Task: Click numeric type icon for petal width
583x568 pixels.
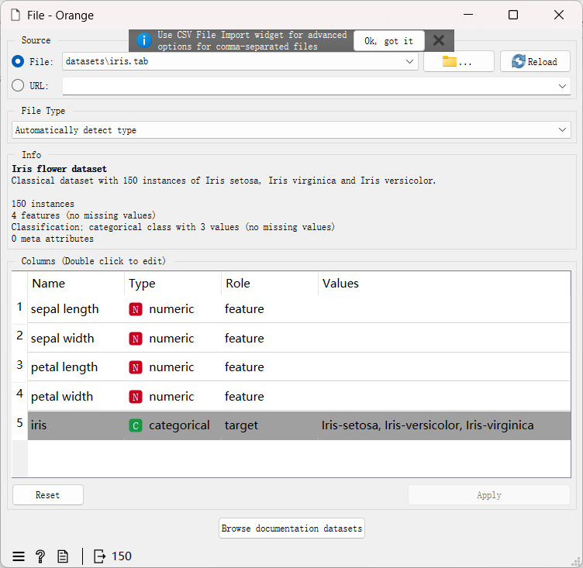Action: (136, 397)
